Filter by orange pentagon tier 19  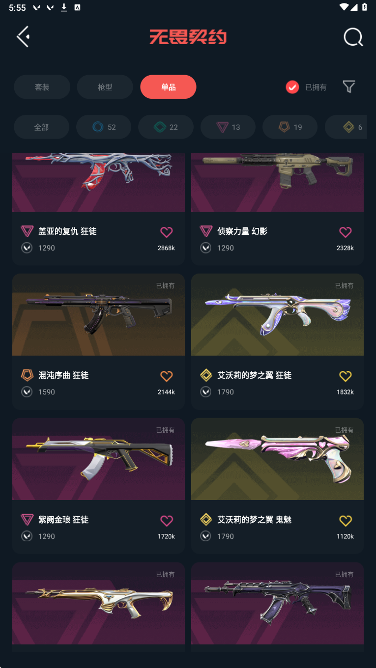point(290,127)
